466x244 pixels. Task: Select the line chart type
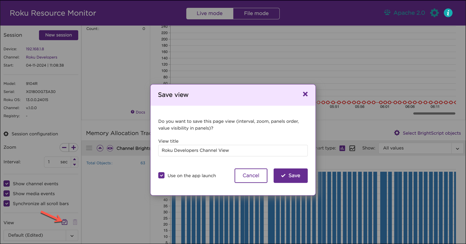click(352, 148)
